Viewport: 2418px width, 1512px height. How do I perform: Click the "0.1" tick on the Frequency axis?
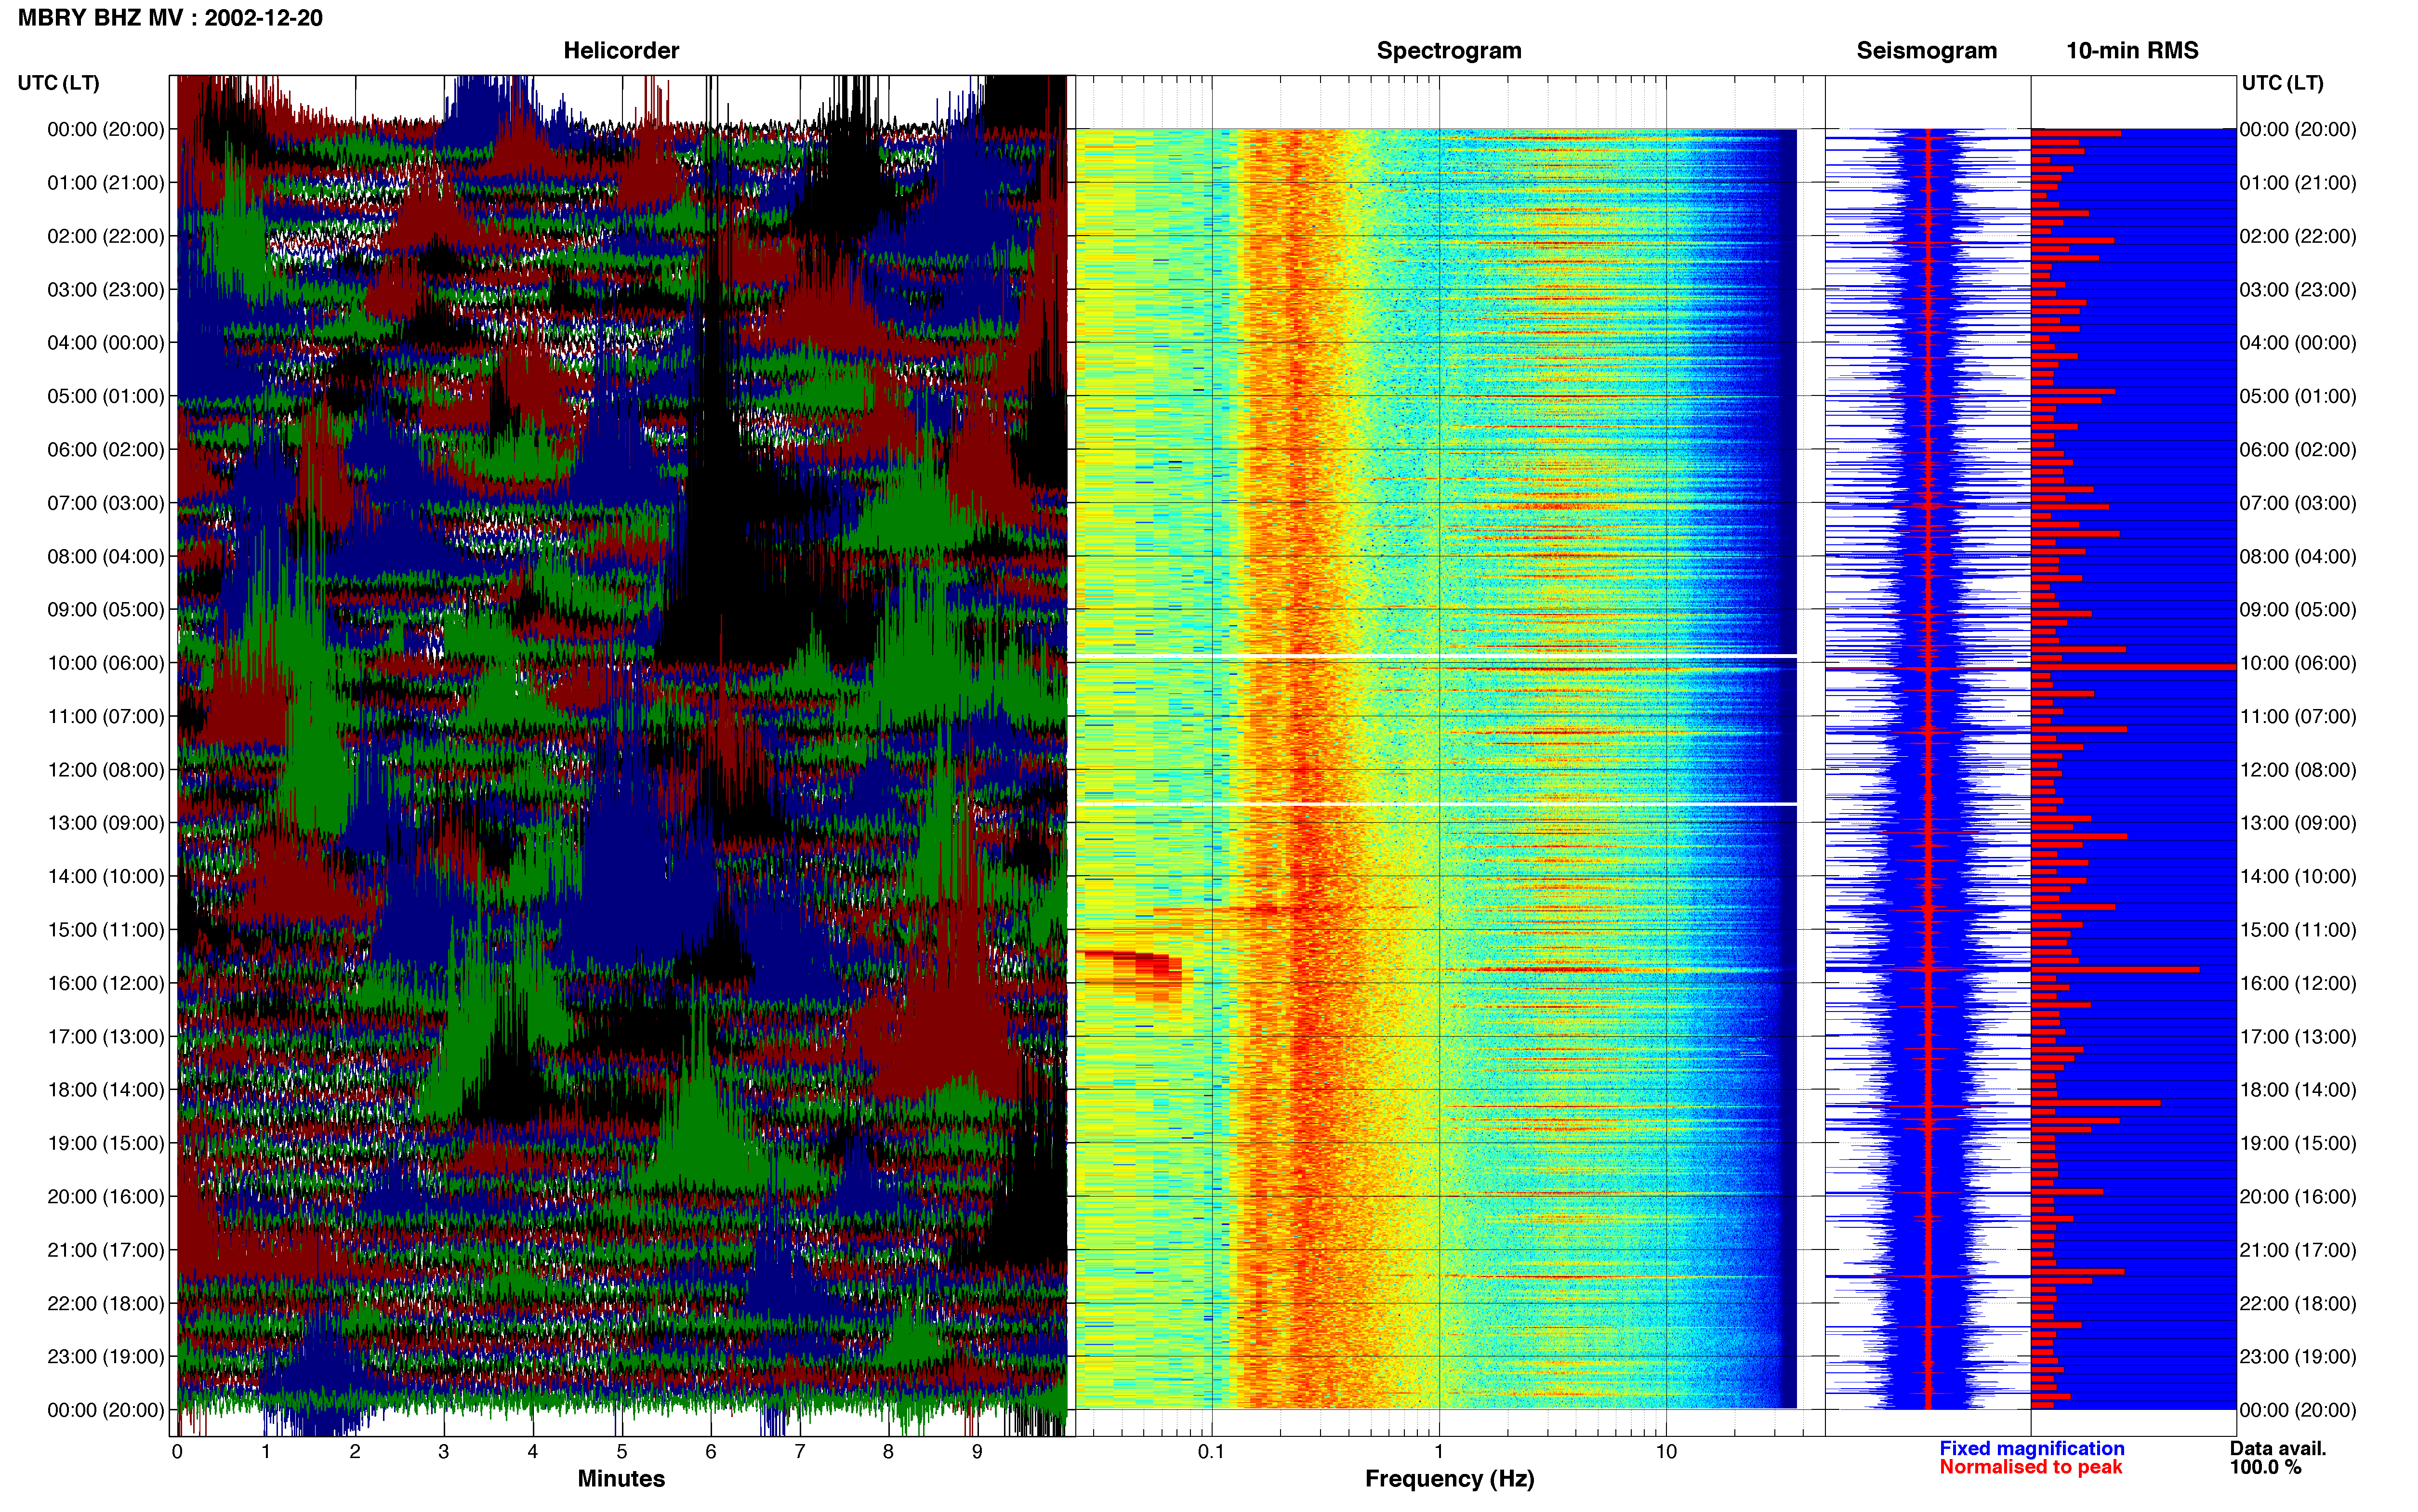coord(1211,1452)
